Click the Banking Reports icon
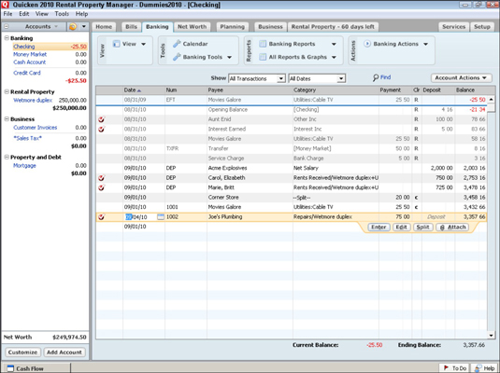This screenshot has height=373, width=500. 263,44
